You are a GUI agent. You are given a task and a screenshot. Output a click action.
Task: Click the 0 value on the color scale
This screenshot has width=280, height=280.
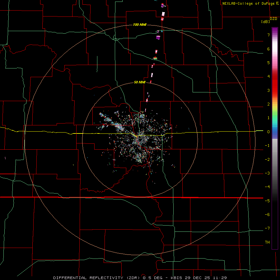coord(268,132)
